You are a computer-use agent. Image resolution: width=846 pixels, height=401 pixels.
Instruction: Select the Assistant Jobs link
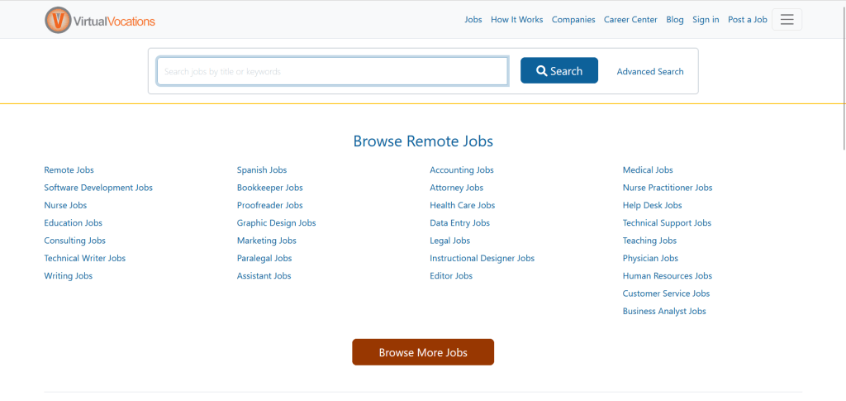click(x=264, y=276)
